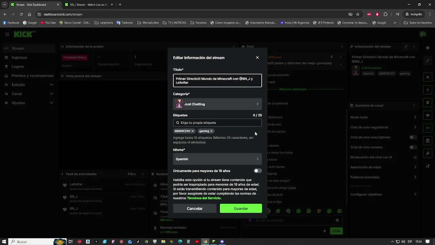
Task: Close the Editar información del stream dialog
Action: tap(257, 58)
